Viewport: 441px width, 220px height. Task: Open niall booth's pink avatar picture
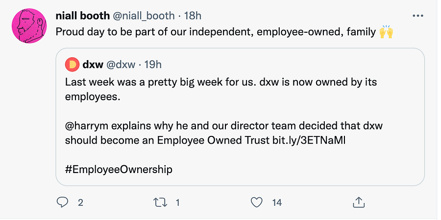pos(29,26)
